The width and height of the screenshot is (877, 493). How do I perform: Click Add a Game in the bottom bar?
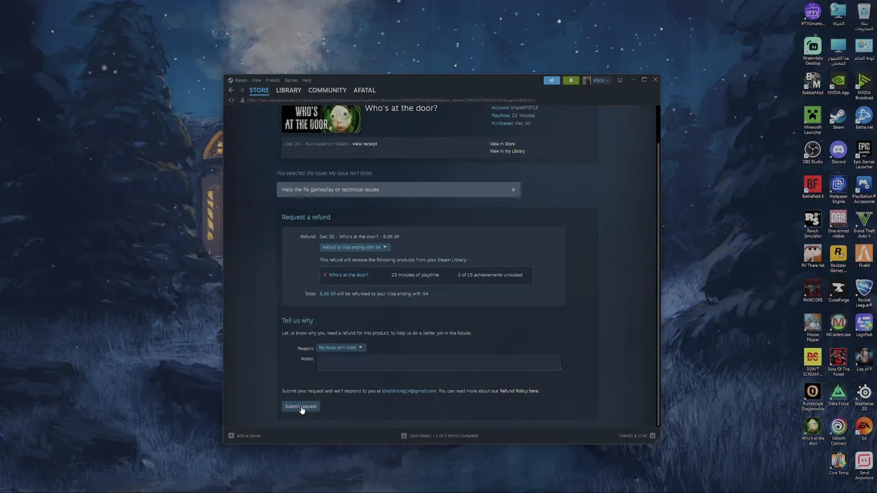coord(245,435)
